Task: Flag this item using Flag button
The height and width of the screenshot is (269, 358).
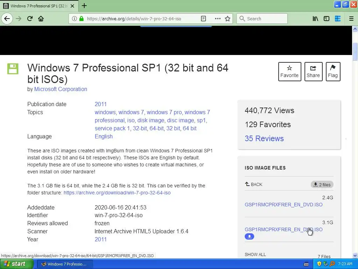Action: pos(333,71)
